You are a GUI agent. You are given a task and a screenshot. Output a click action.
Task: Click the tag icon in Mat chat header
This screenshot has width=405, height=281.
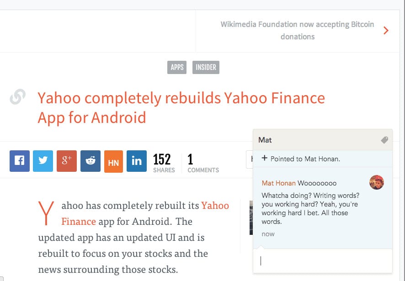384,140
